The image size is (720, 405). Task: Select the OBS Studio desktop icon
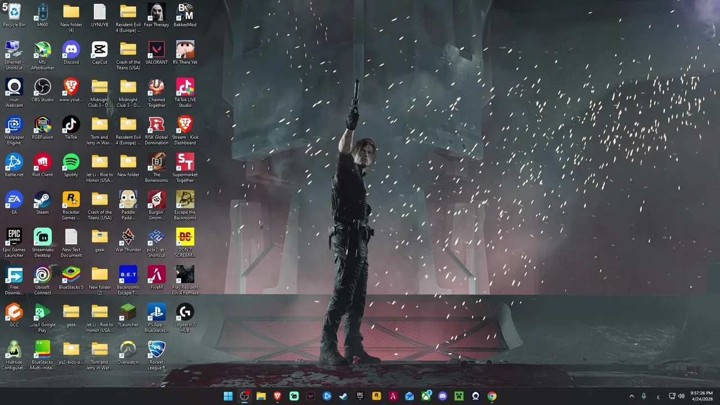click(x=43, y=91)
